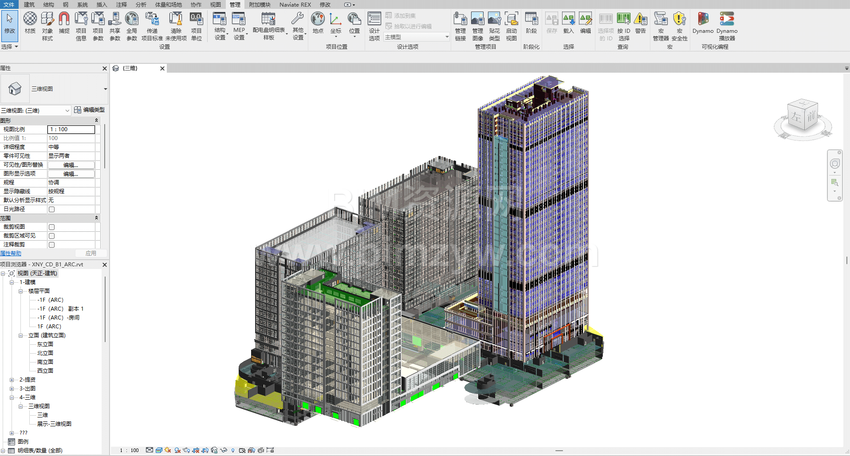Open the 附加模块 ribbon tab
Image resolution: width=850 pixels, height=456 pixels.
[260, 4]
